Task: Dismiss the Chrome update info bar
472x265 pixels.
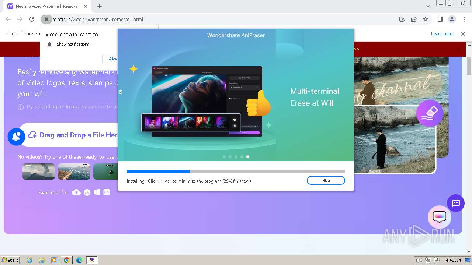Action: click(463, 34)
